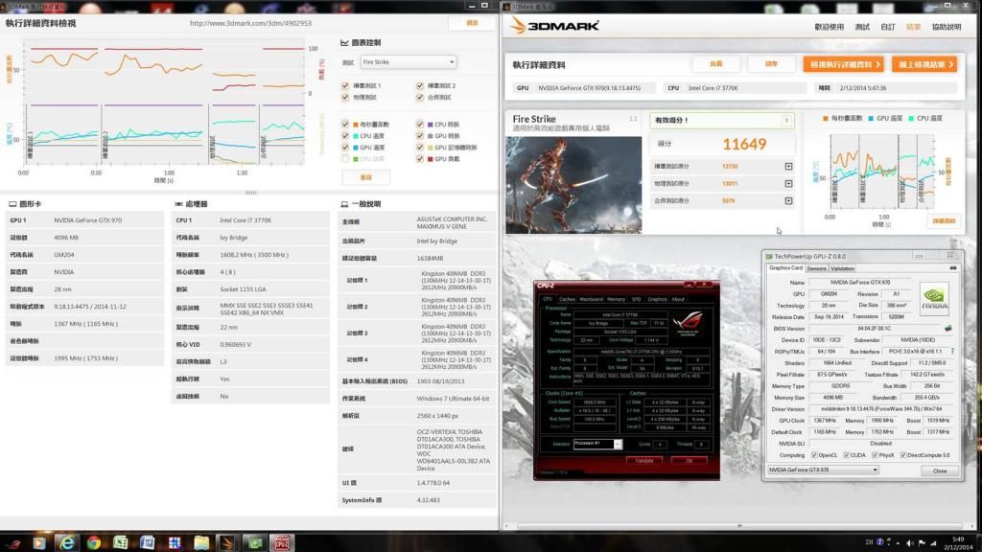Screen dimensions: 982x552
Task: Click the BIOS save icon in GPU-Z
Action: pyautogui.click(x=948, y=328)
